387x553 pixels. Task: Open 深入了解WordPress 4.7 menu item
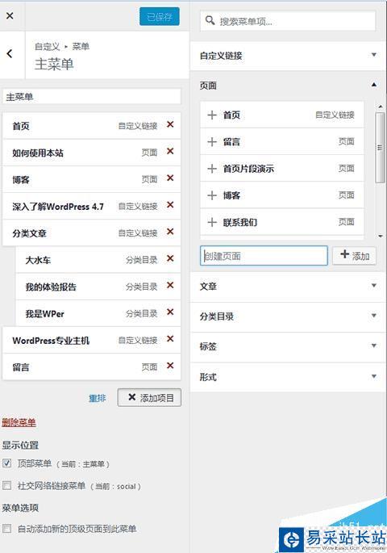tap(92, 207)
